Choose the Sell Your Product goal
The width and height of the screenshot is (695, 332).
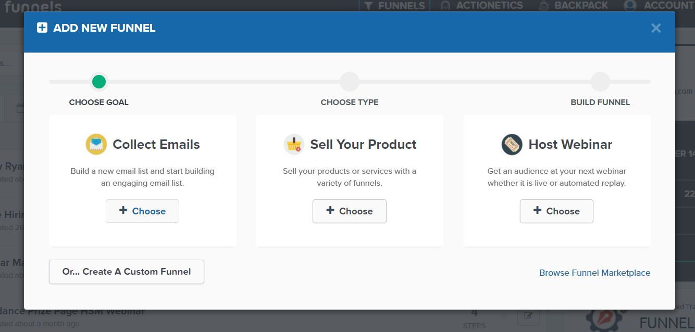click(350, 211)
